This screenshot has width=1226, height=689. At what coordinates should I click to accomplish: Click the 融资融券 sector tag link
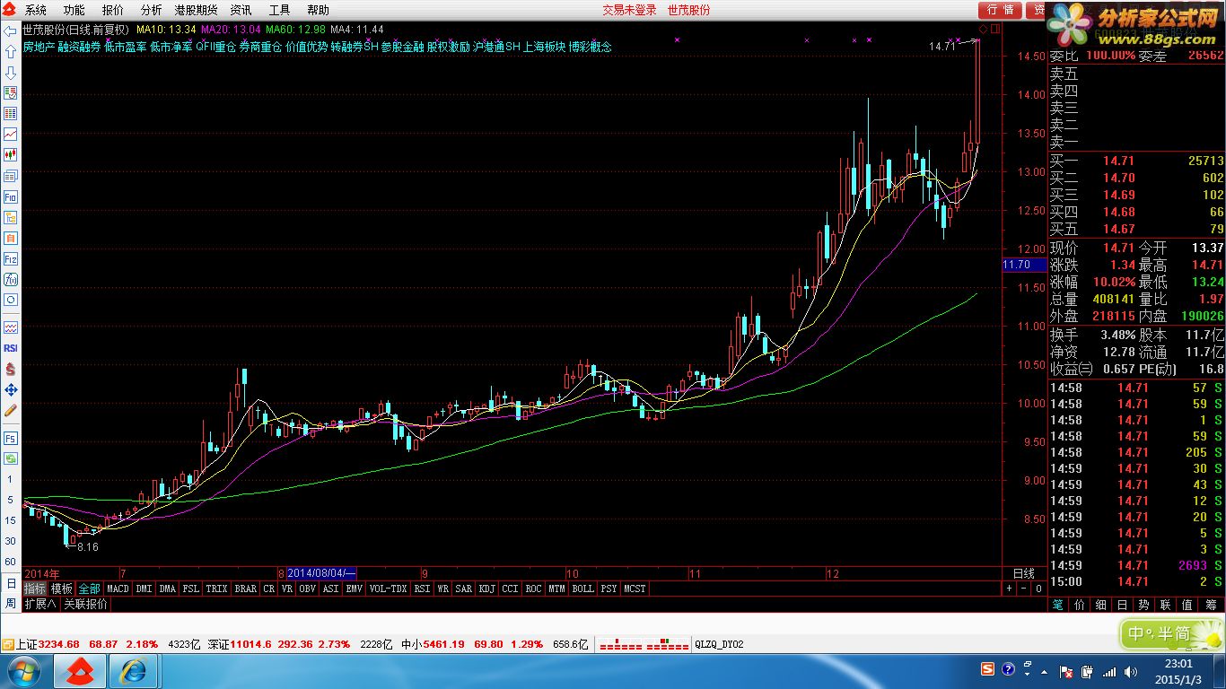pyautogui.click(x=79, y=47)
